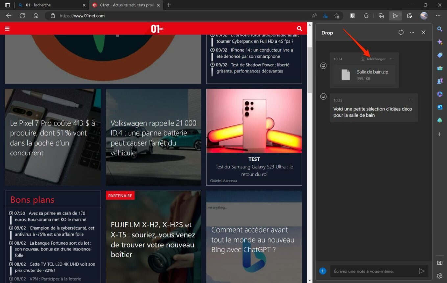Open the Collections icon
The image size is (447, 283).
pyautogui.click(x=381, y=16)
